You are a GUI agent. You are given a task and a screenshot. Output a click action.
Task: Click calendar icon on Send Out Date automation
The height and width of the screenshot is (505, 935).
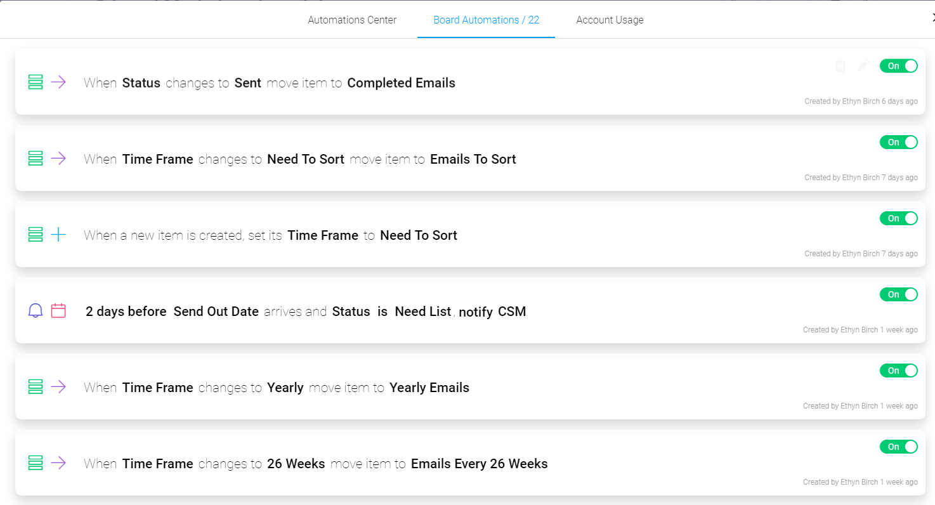point(58,311)
